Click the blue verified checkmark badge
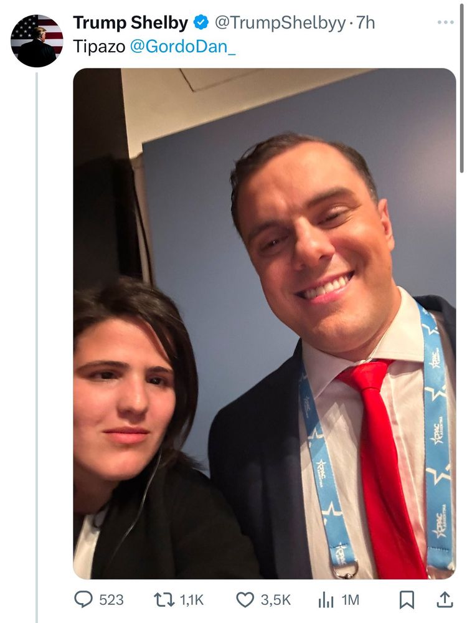Viewport: 467px width, 623px height. [201, 22]
